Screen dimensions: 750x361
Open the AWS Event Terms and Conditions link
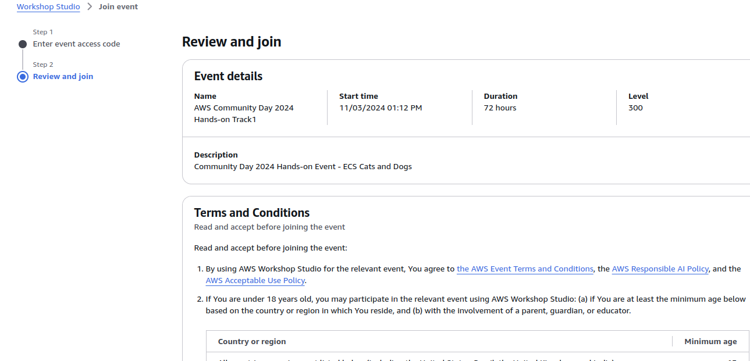[x=525, y=269]
